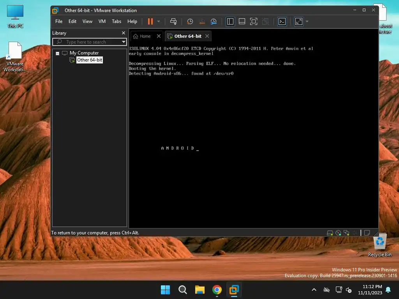The width and height of the screenshot is (399, 299).
Task: Take a snapshot of this virtual machine
Action: [190, 21]
